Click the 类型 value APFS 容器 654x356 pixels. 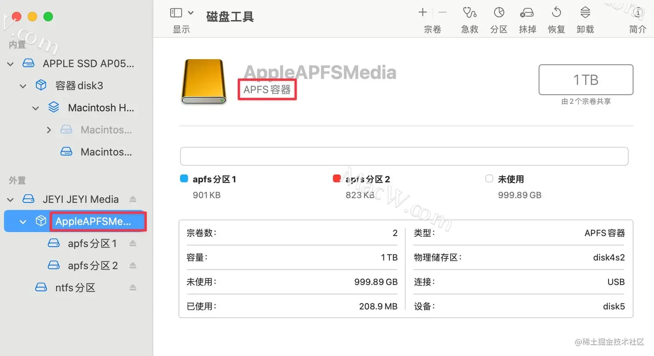coord(605,233)
